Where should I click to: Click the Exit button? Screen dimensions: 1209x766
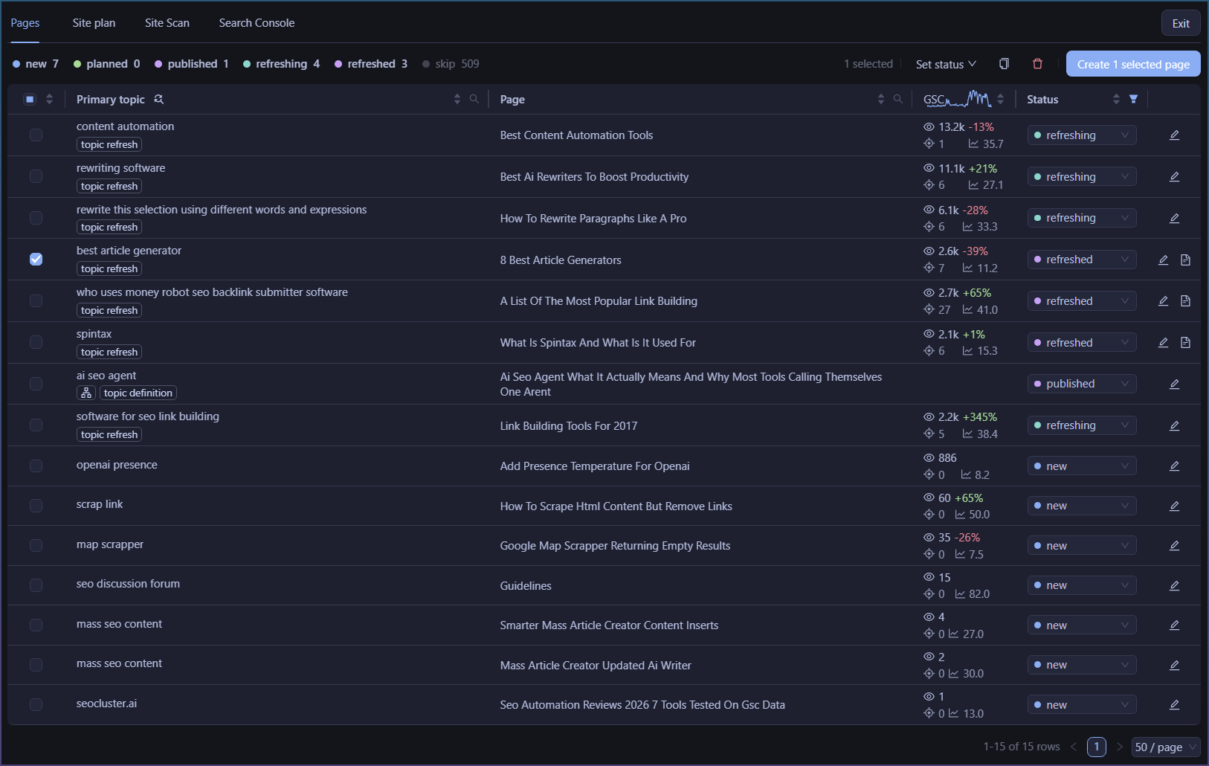tap(1181, 23)
